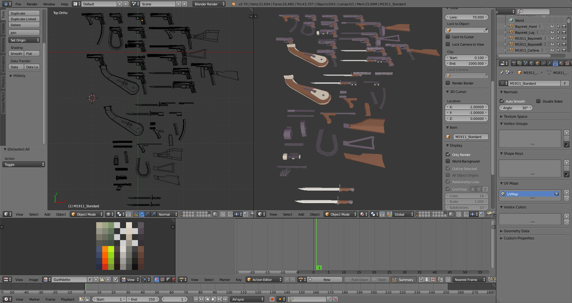The image size is (572, 303).
Task: Switch to the Material properties tab
Action: pos(561,63)
